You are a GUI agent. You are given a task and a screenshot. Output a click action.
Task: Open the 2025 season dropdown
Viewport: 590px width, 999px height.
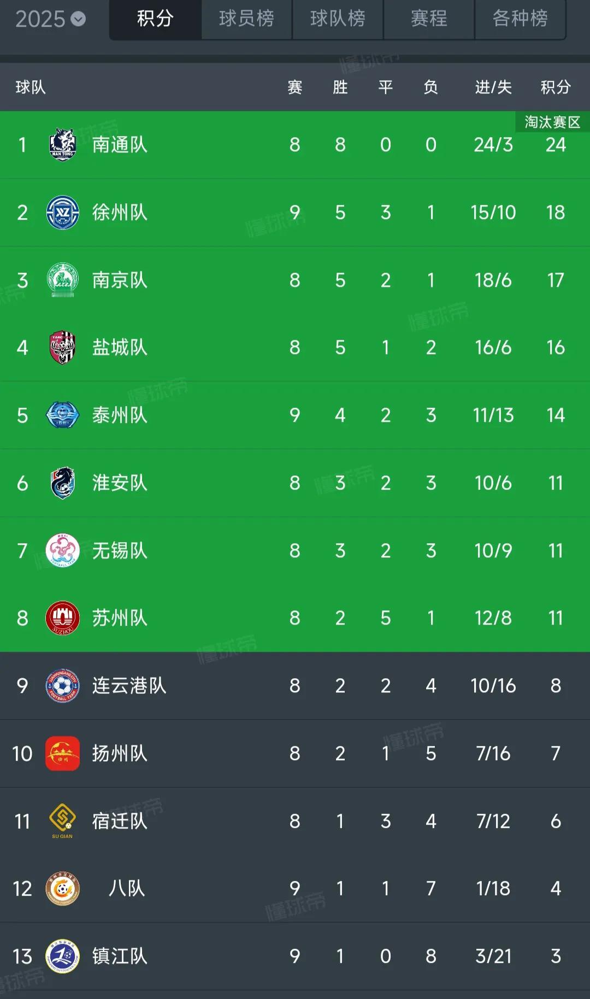coord(50,19)
